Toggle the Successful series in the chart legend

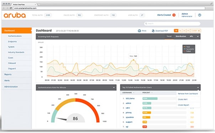coord(189,49)
